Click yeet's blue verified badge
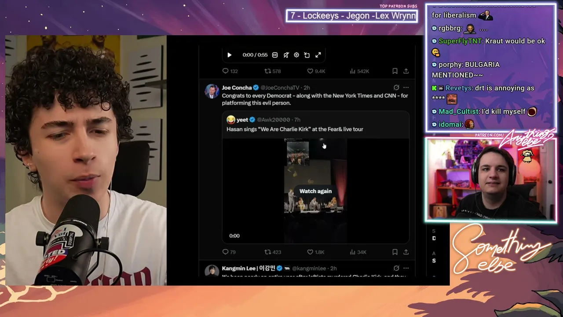Viewport: 563px width, 317px height. tap(252, 120)
